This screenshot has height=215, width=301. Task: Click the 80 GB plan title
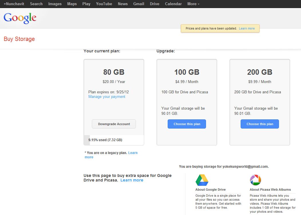click(114, 72)
